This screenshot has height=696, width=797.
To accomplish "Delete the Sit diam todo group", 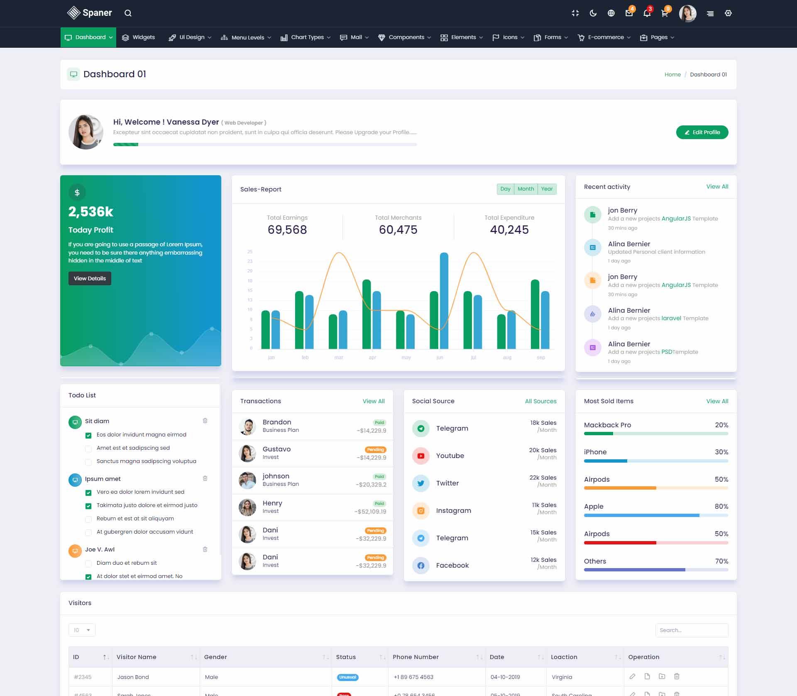I will pyautogui.click(x=205, y=421).
